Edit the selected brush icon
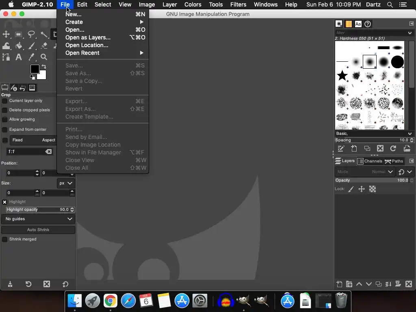Viewport: 416px width, 312px height. 341,149
